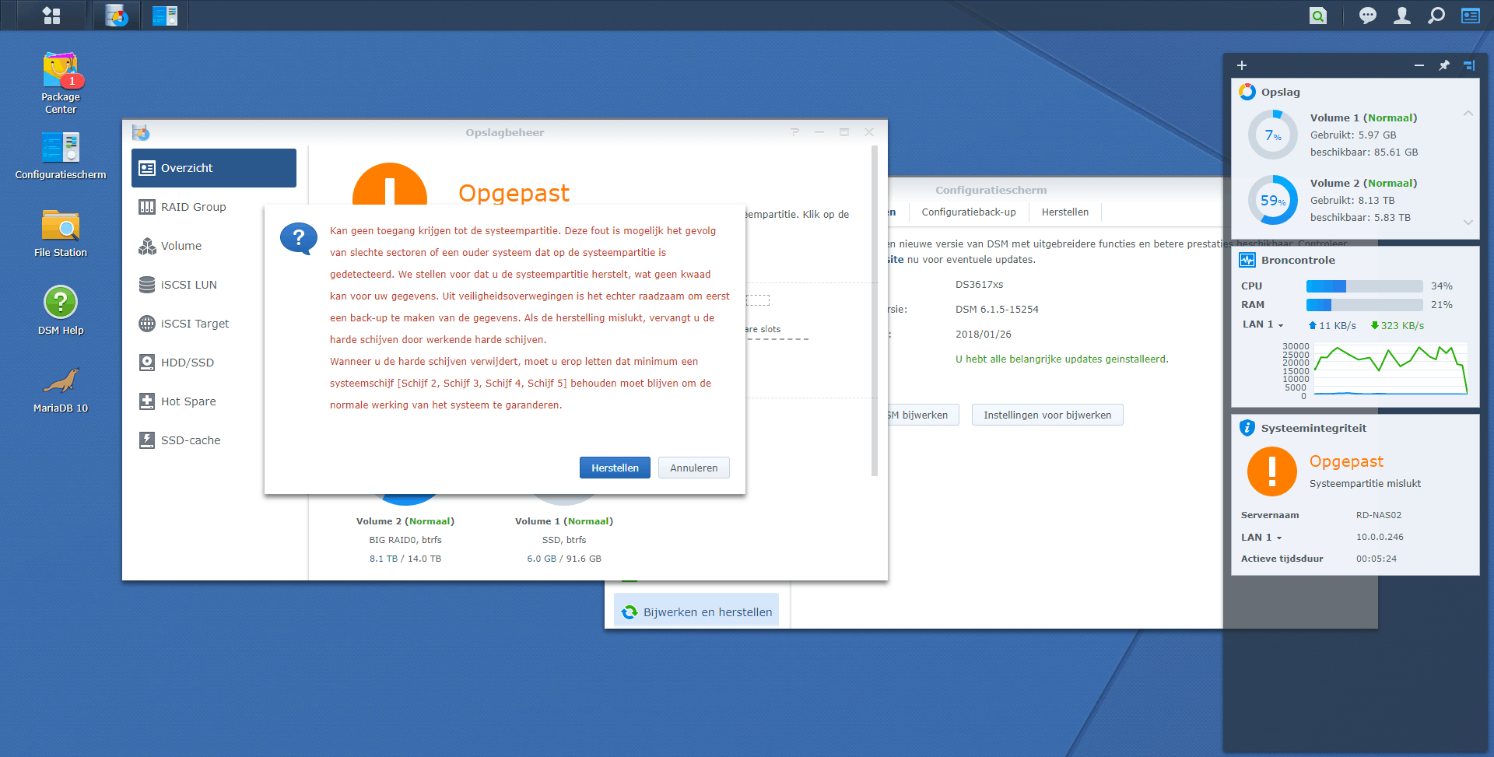
Task: Select Overzicht in Opslagbeheer sidebar
Action: (x=214, y=168)
